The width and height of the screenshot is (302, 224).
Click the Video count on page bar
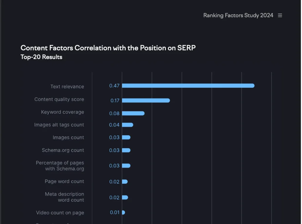[124, 213]
